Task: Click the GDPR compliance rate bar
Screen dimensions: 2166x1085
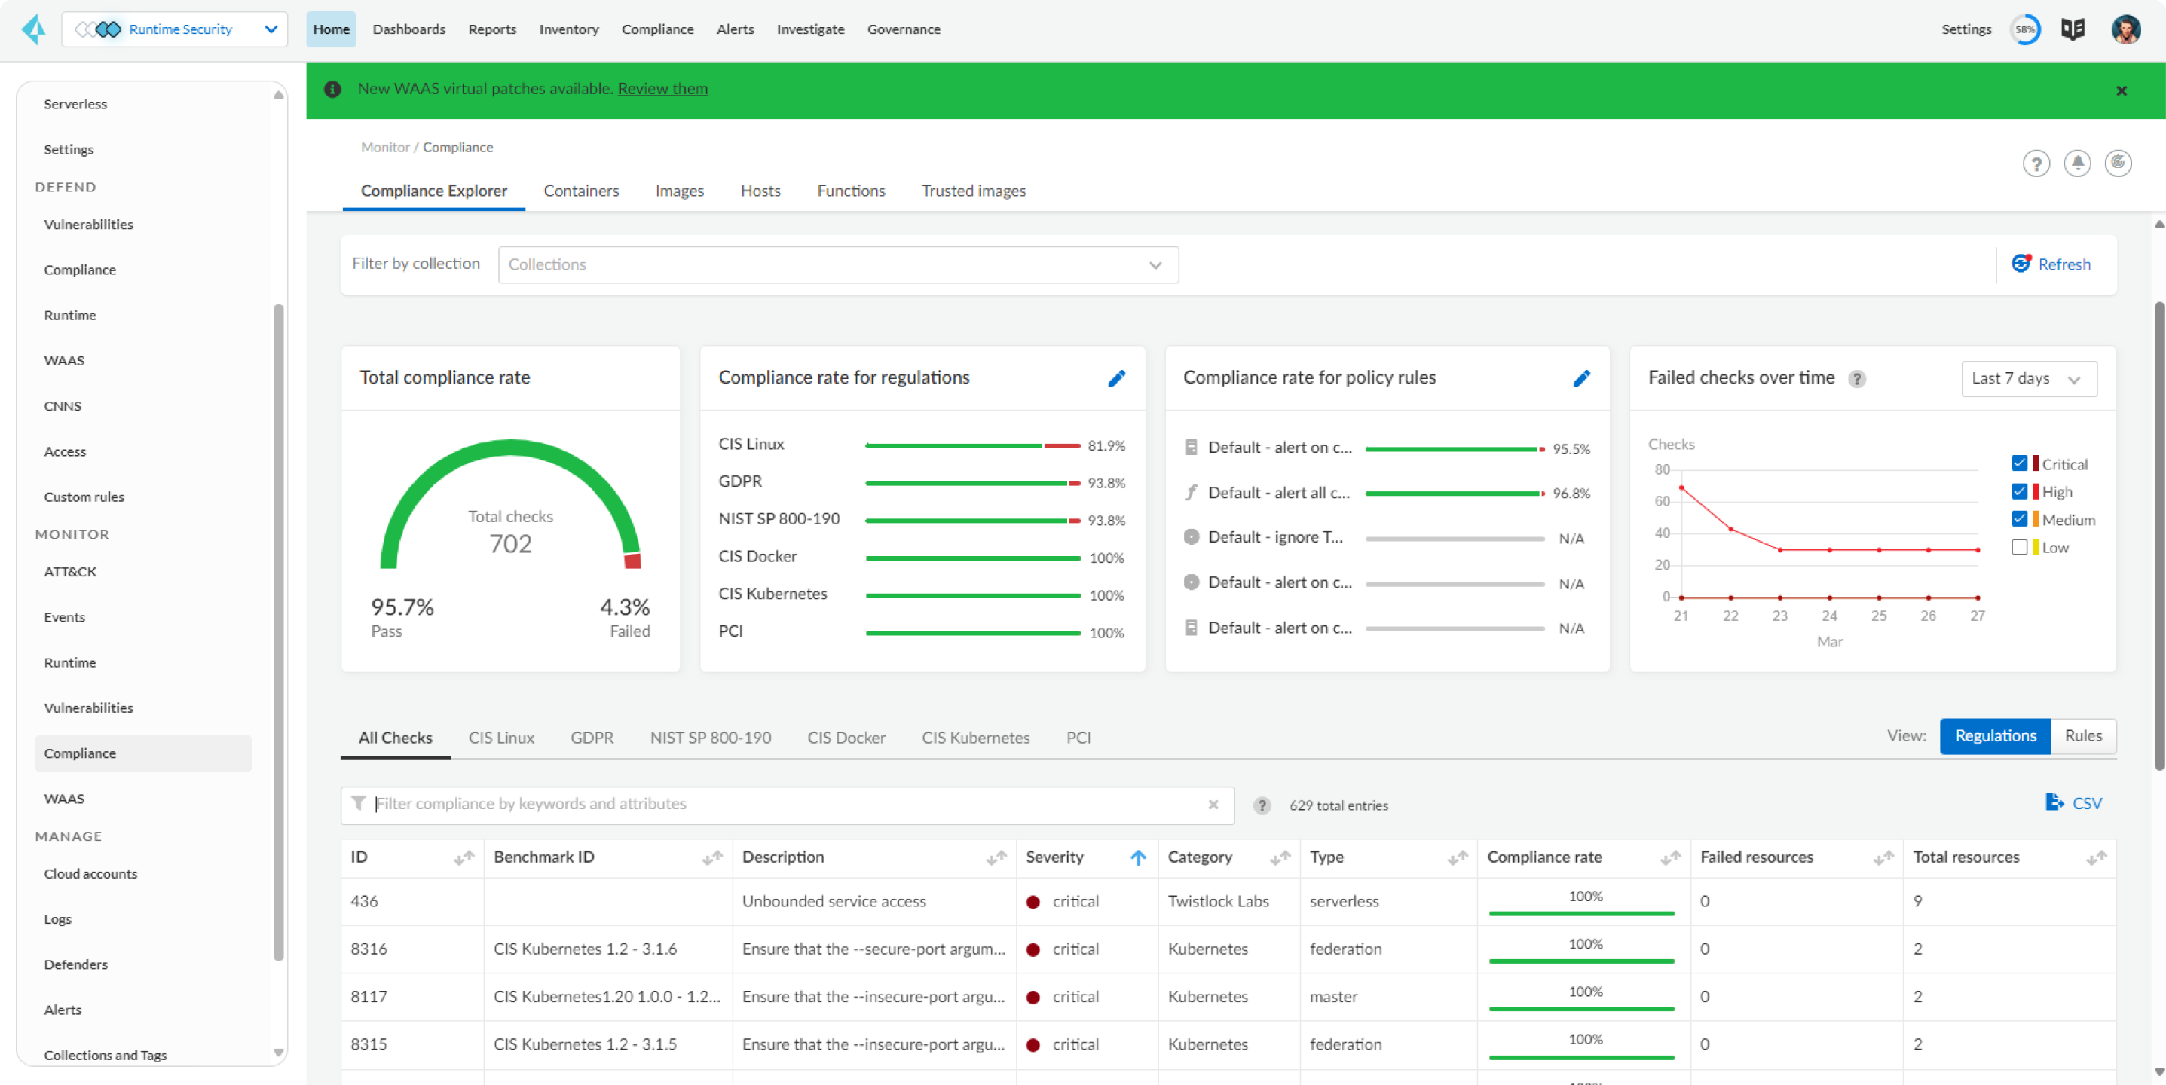Action: pos(973,483)
